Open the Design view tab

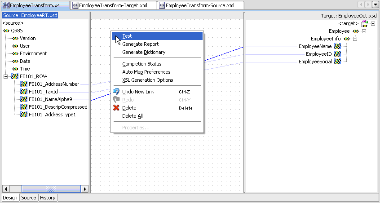(x=10, y=198)
